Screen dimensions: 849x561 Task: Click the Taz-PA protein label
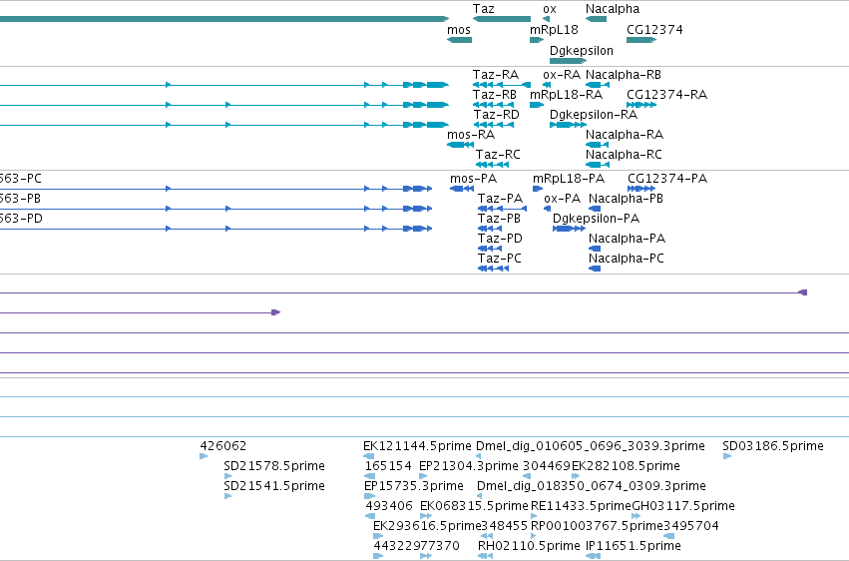point(500,199)
